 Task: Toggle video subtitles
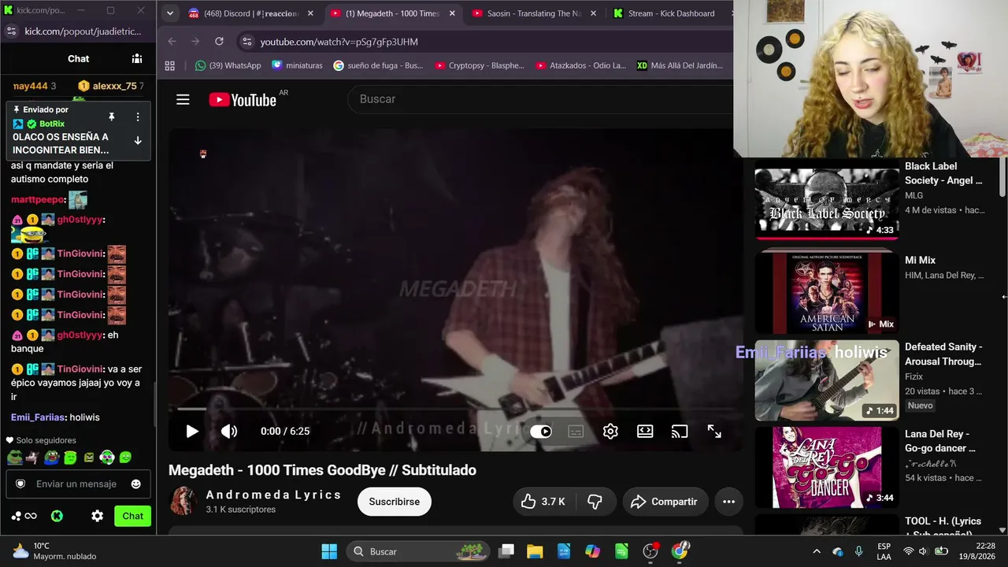coord(576,432)
